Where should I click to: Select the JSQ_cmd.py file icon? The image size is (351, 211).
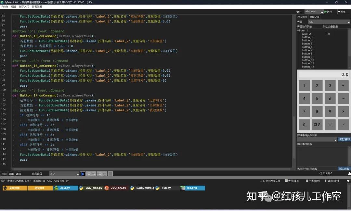click(x=91, y=188)
